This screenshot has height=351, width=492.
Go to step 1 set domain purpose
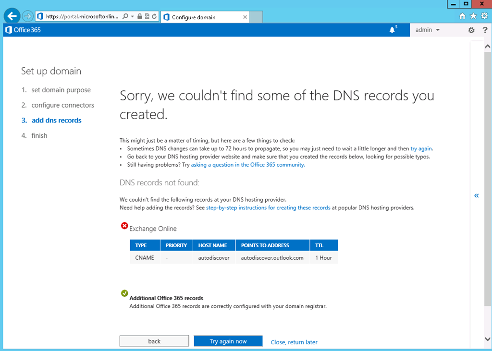[61, 90]
